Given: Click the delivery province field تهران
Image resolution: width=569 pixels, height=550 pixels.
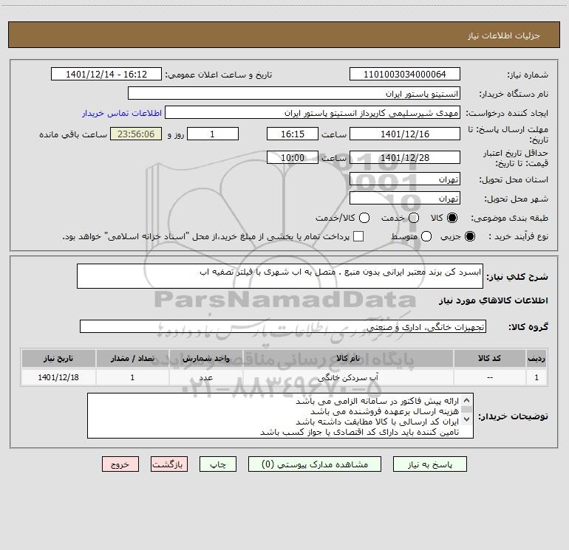Looking at the screenshot, I should (x=405, y=179).
